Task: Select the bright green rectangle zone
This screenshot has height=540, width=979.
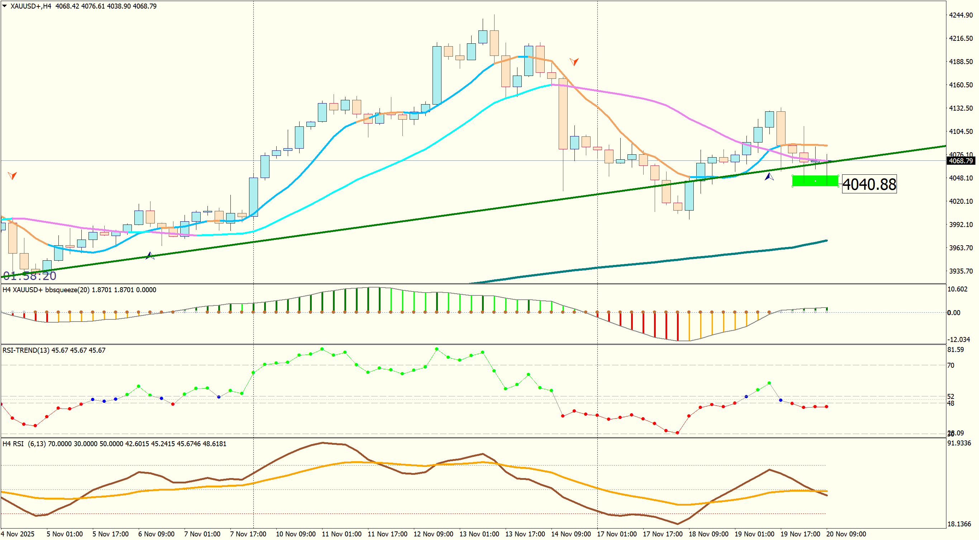Action: pyautogui.click(x=802, y=181)
